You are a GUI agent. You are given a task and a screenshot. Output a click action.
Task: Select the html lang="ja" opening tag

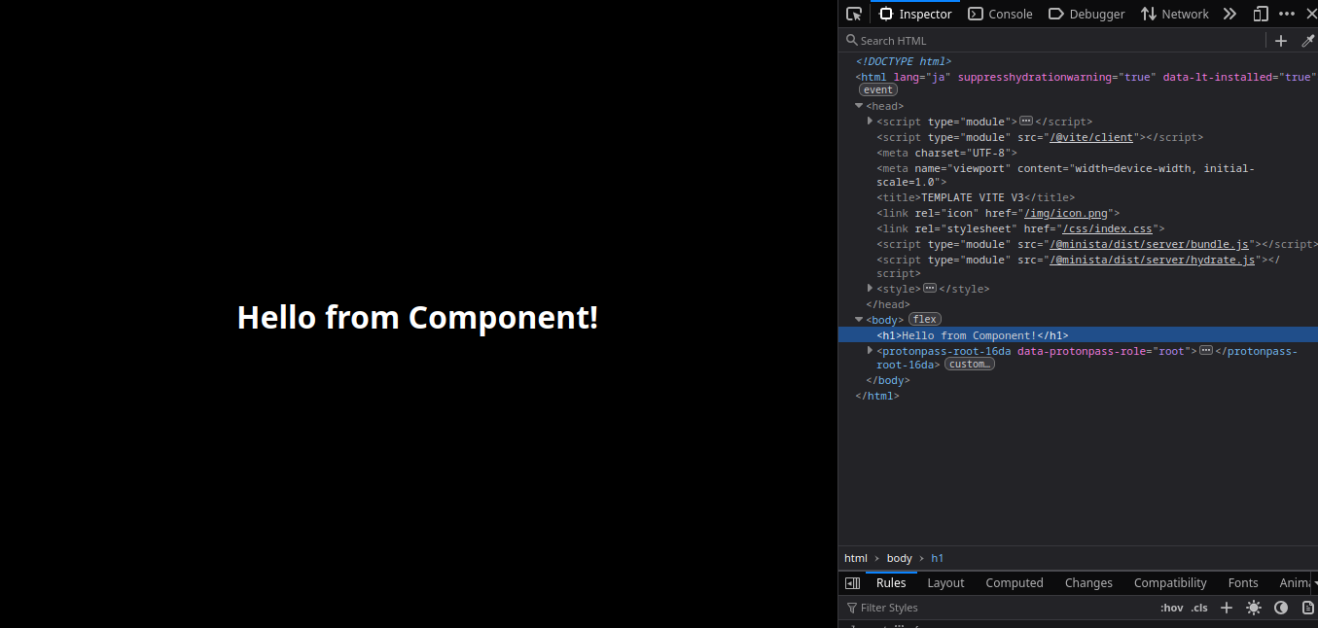pyautogui.click(x=1085, y=77)
